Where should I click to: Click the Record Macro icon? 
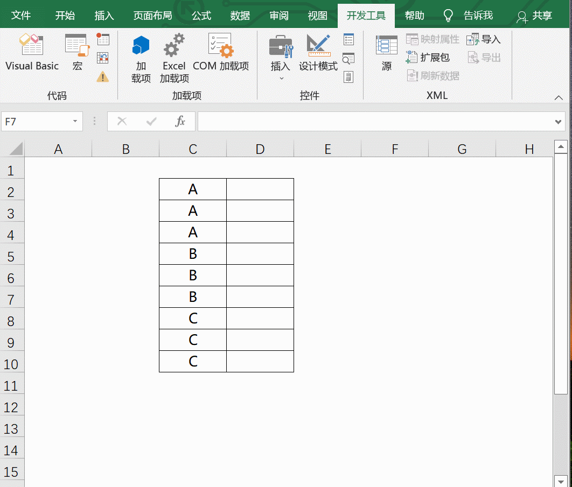(103, 39)
